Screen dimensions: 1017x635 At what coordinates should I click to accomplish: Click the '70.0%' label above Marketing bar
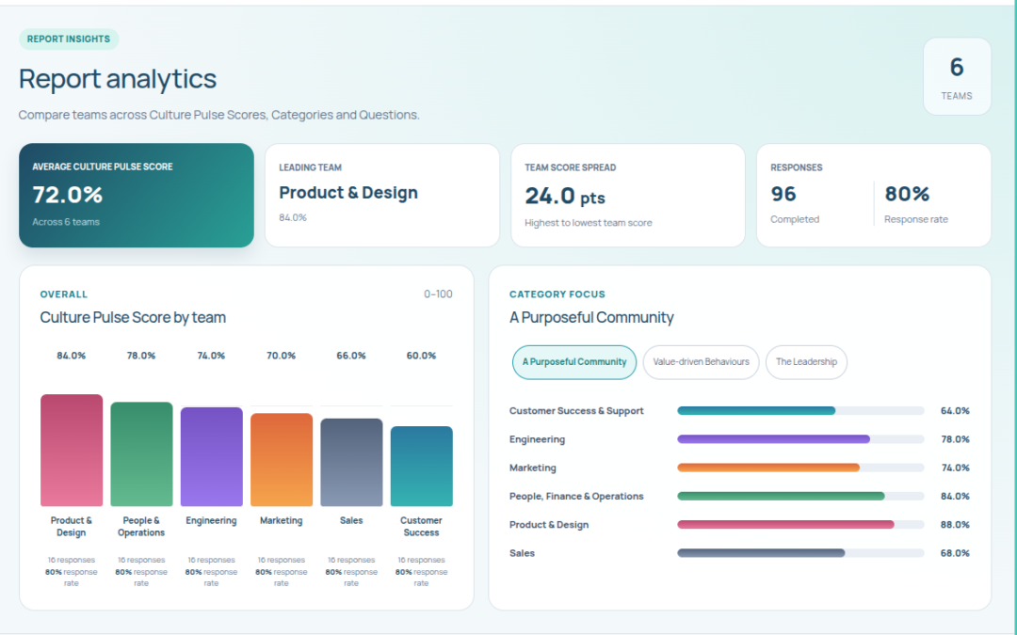[x=282, y=356]
